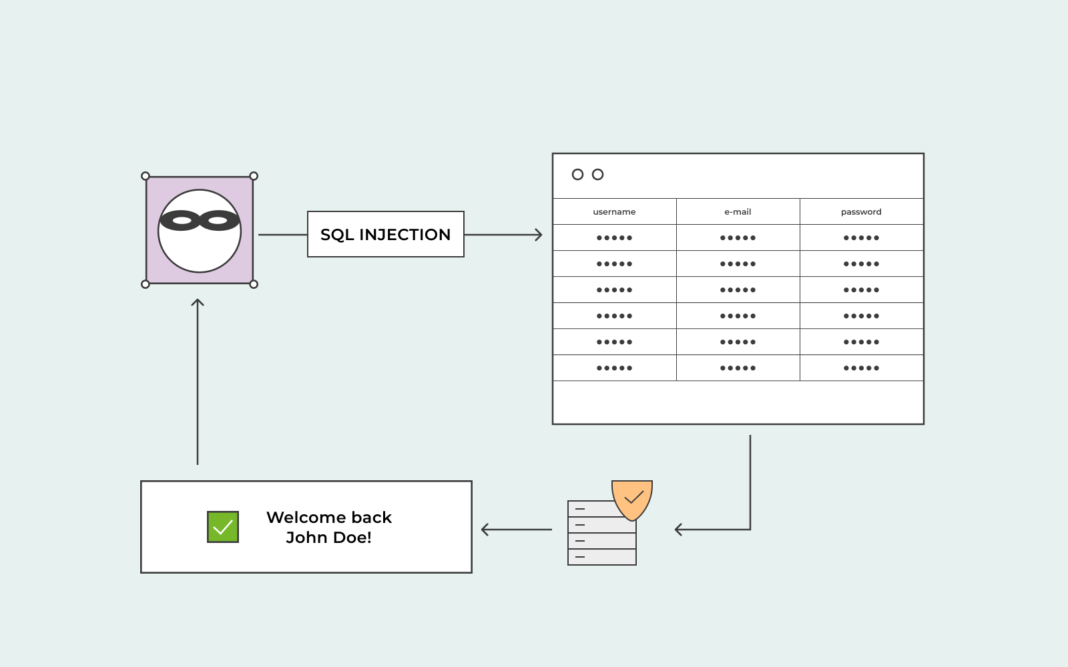Click the last row's password cell
Viewport: 1068px width, 667px height.
tap(862, 368)
